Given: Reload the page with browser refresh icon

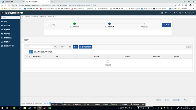Looking at the screenshot, I should pos(9,5).
